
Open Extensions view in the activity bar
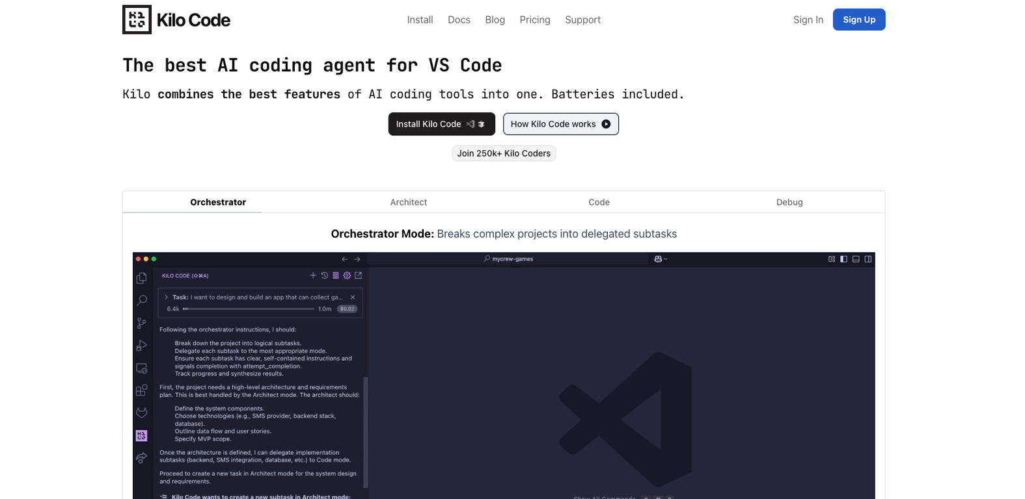141,390
